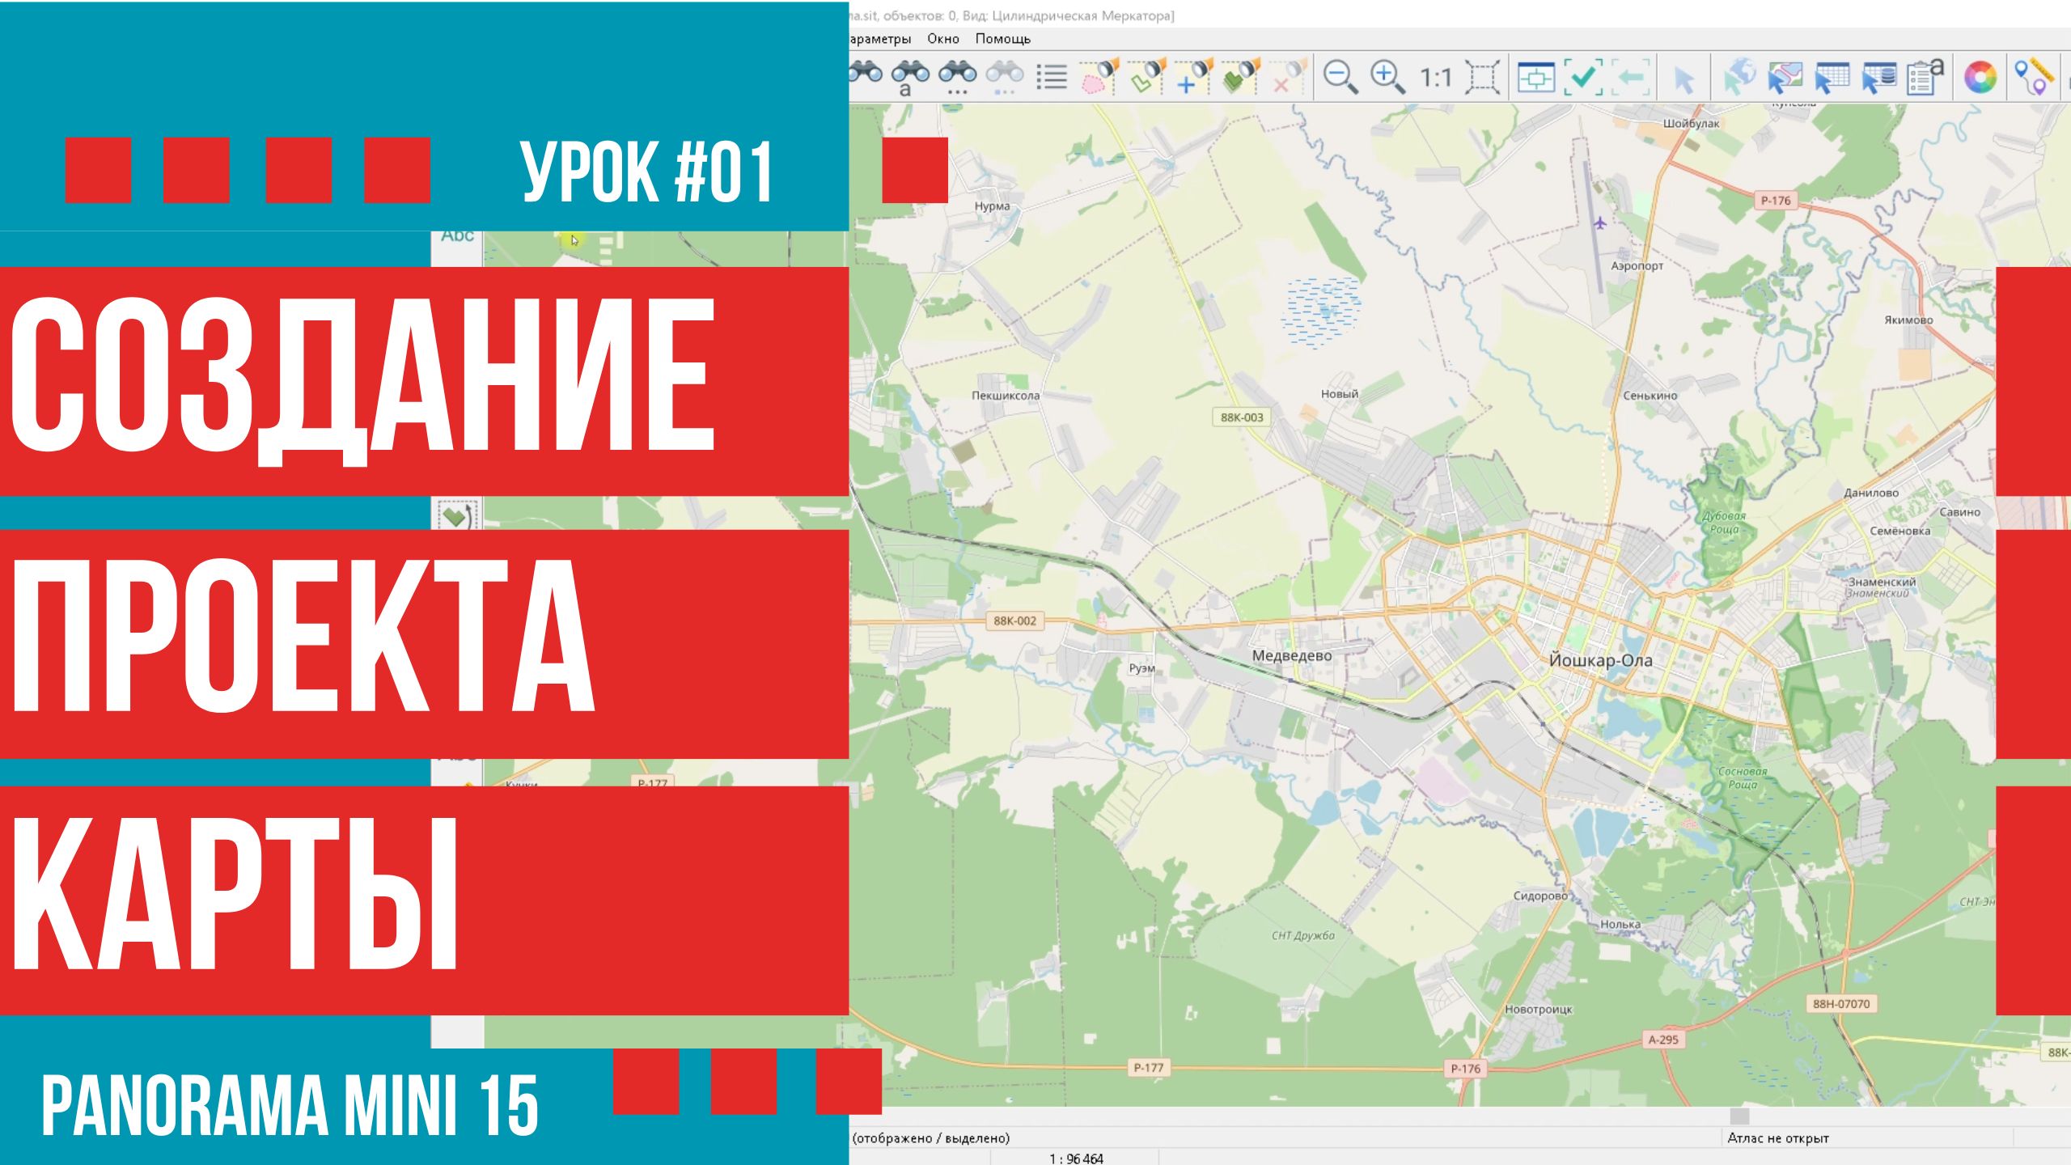Pick database selection cursor icon

[x=1878, y=78]
